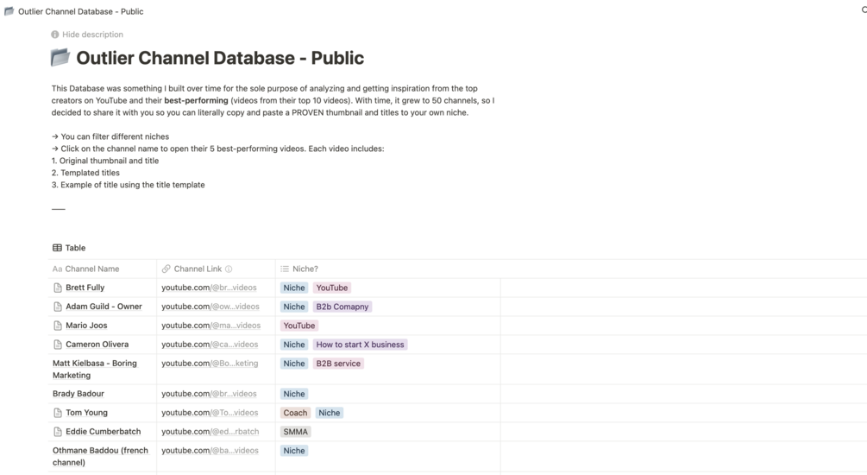Click the page icon beside Tom Young
Screen dimensions: 867x475
click(x=58, y=413)
